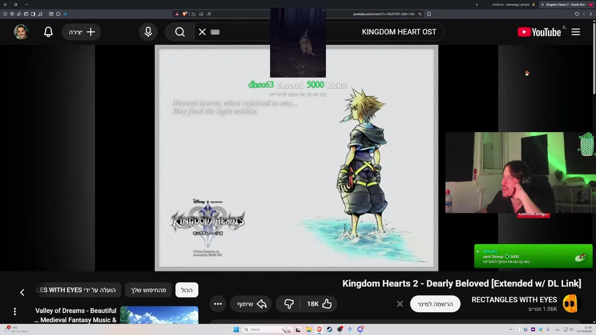Click the dheu63 Stomp 5000 notification
Image resolution: width=596 pixels, height=335 pixels.
(x=533, y=256)
